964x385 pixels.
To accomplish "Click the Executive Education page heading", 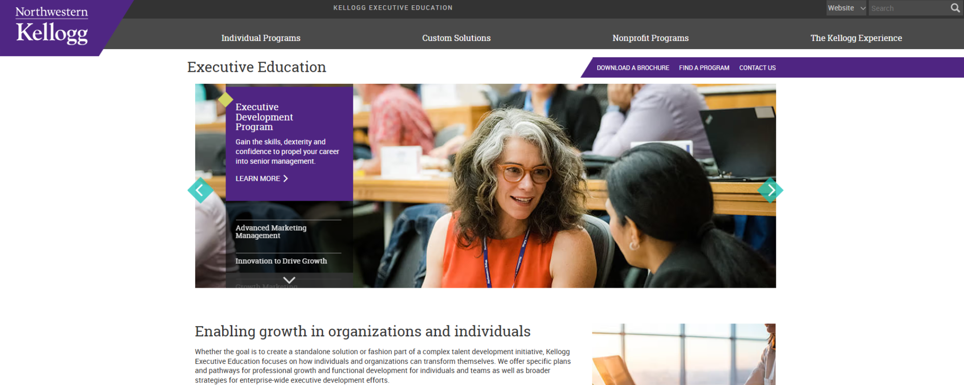I will 257,67.
